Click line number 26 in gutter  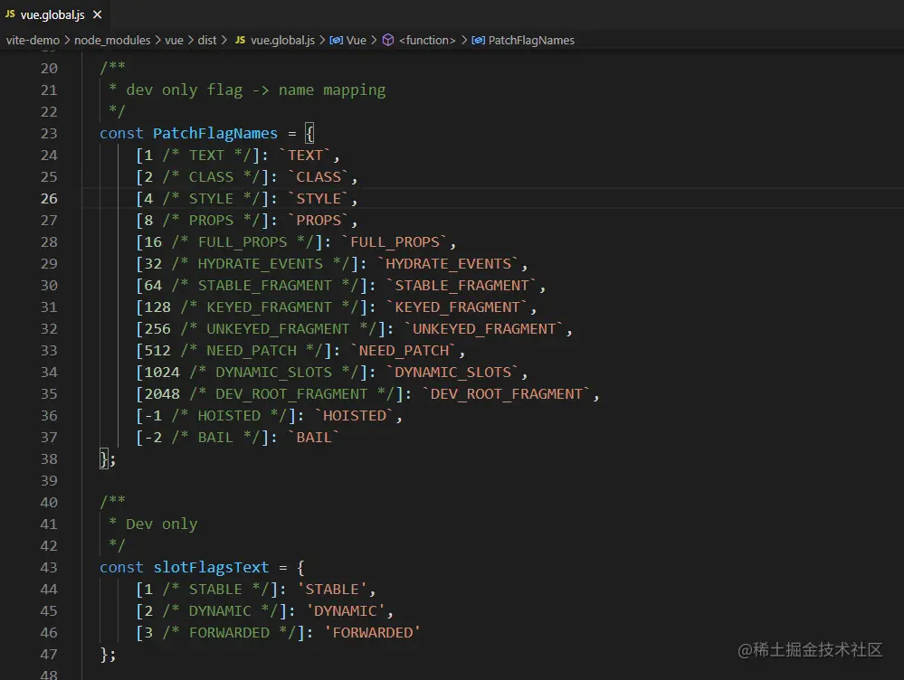(49, 199)
